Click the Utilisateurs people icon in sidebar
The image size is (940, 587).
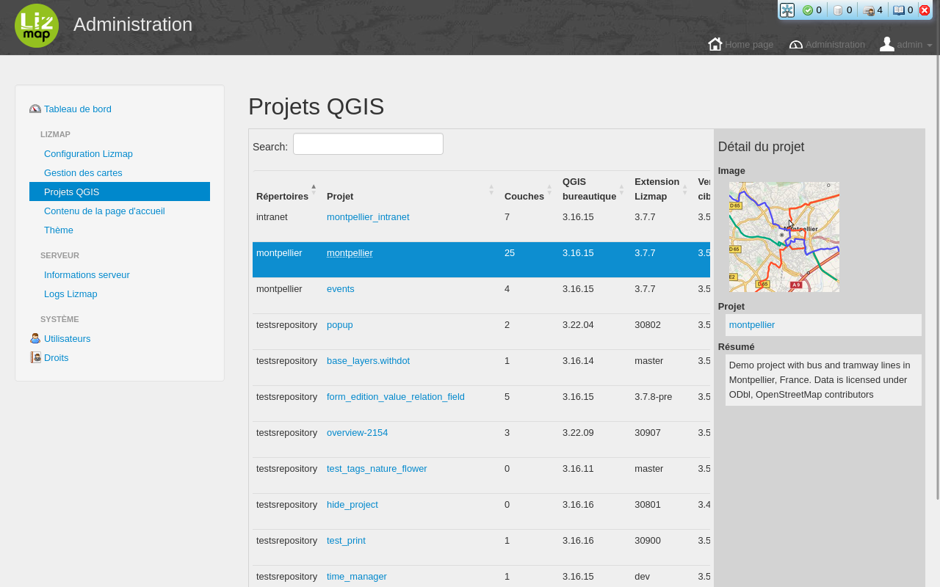click(x=35, y=338)
